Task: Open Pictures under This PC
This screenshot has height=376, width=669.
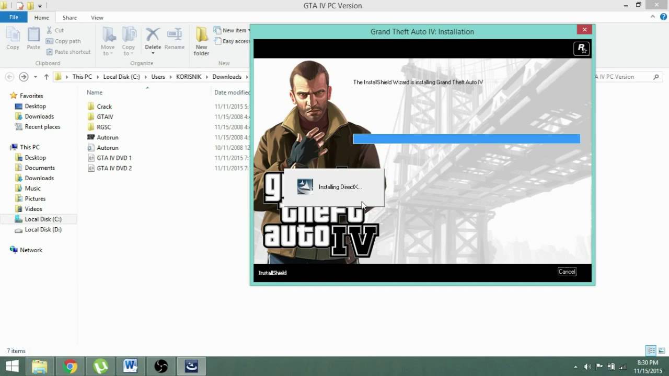Action: pyautogui.click(x=35, y=198)
